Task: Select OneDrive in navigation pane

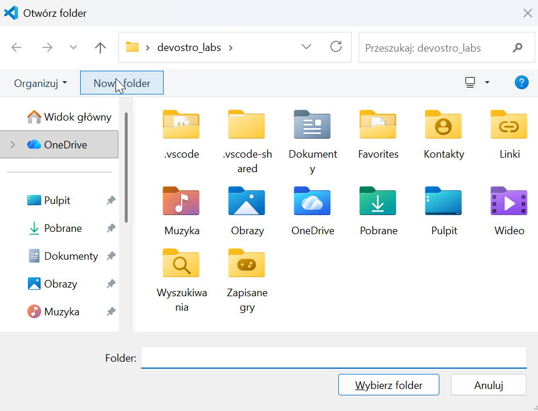Action: (59, 144)
